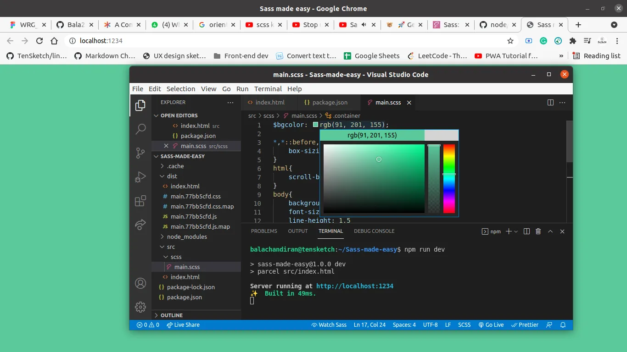Switch to the package.json editor tab
Image resolution: width=627 pixels, height=352 pixels.
[x=329, y=103]
